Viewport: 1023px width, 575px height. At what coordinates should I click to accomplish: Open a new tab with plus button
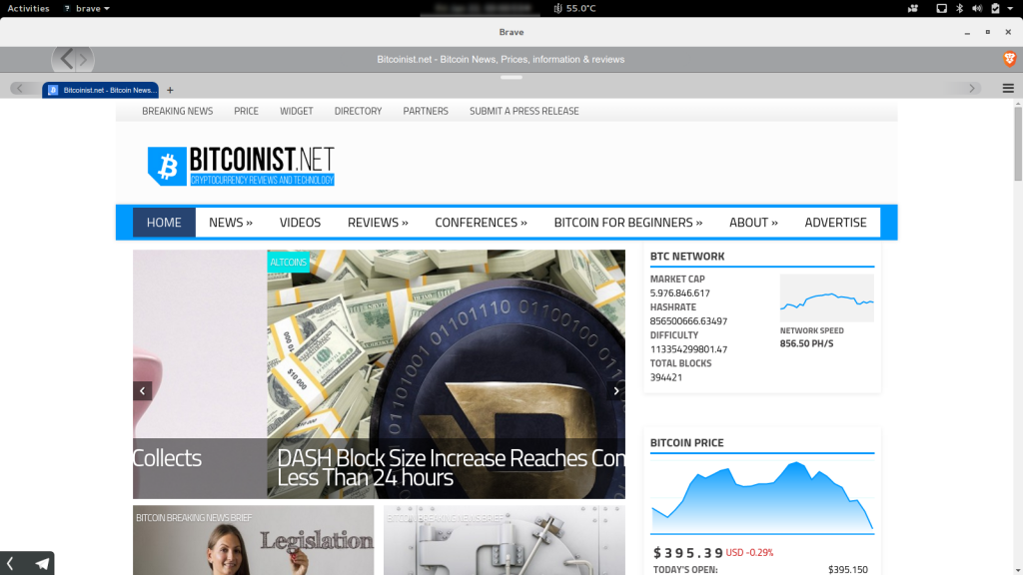coord(170,90)
